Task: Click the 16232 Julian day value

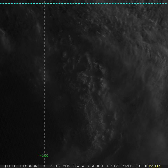Action: 79,166
